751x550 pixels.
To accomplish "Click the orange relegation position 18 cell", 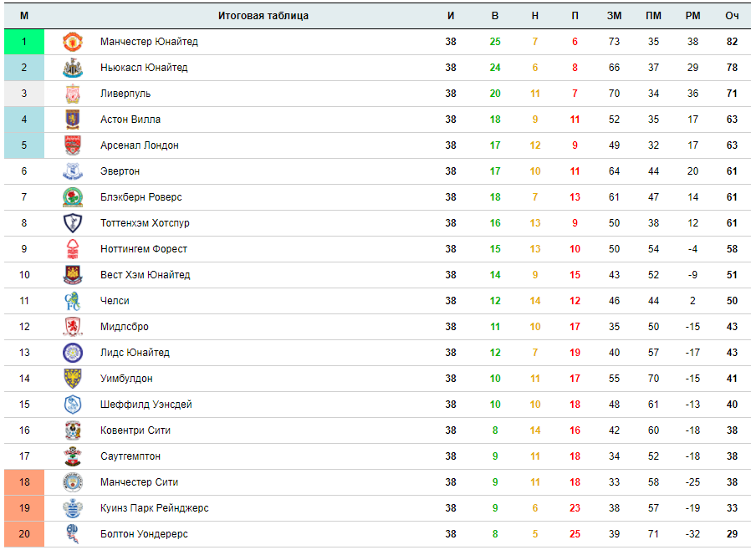I will [24, 482].
